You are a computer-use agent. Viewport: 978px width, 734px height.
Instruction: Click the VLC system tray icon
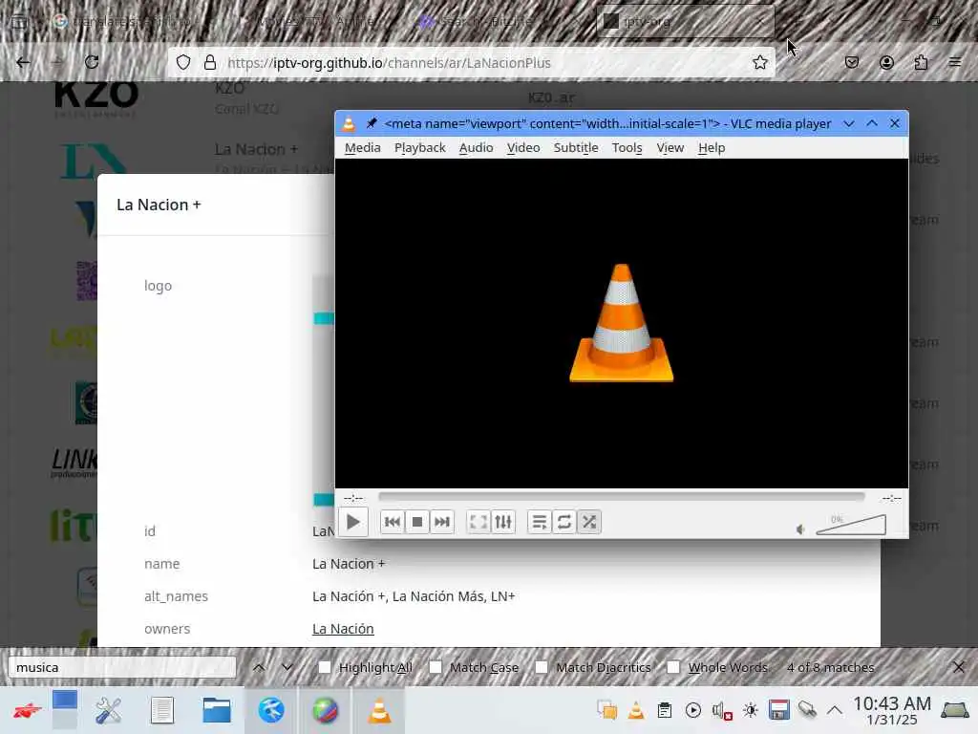pyautogui.click(x=635, y=710)
